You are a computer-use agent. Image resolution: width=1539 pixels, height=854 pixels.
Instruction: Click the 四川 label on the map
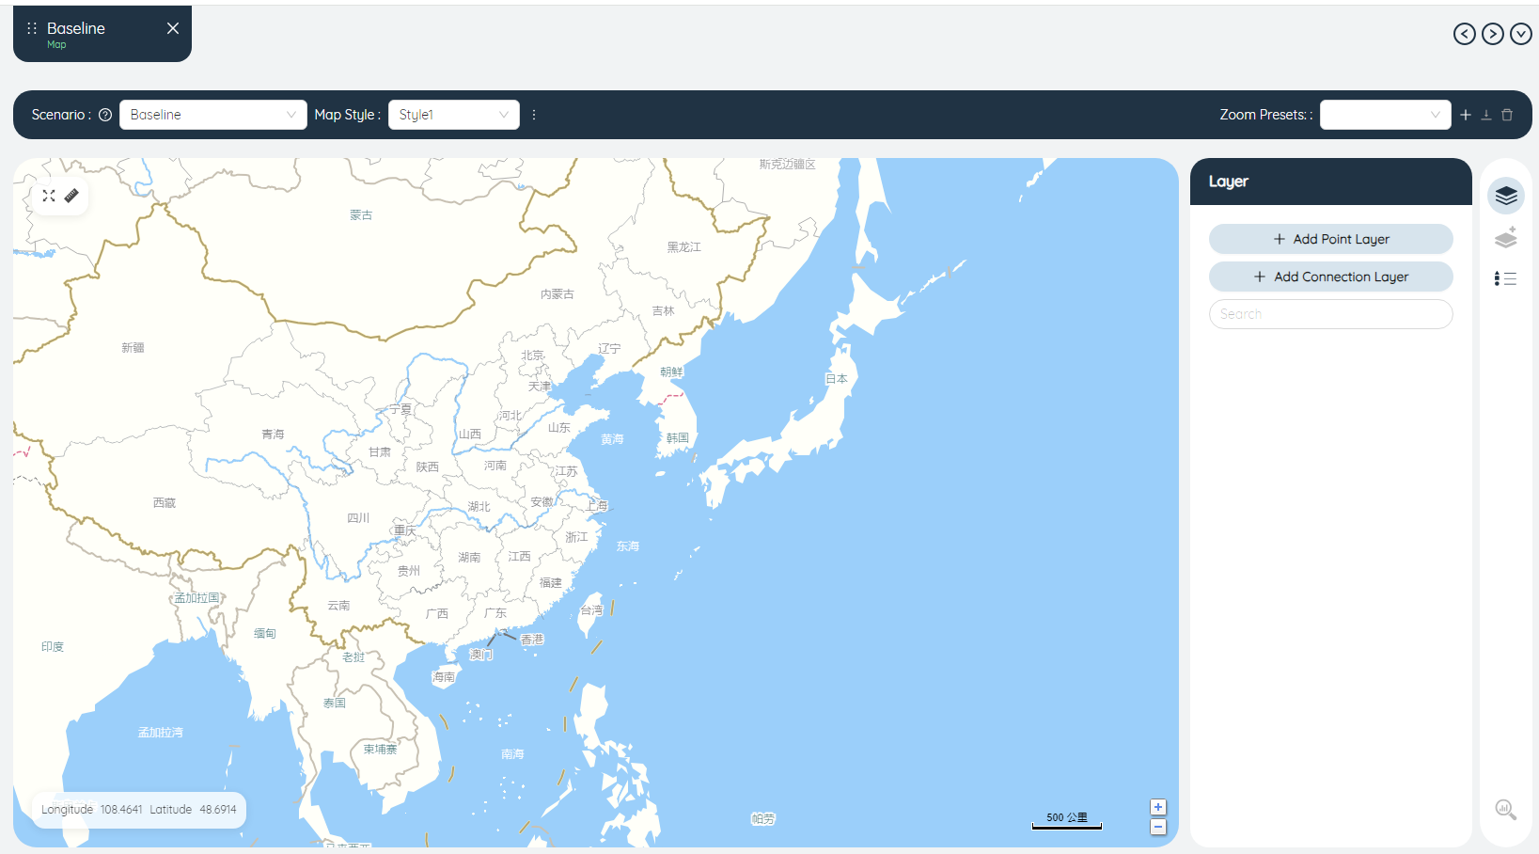[358, 518]
